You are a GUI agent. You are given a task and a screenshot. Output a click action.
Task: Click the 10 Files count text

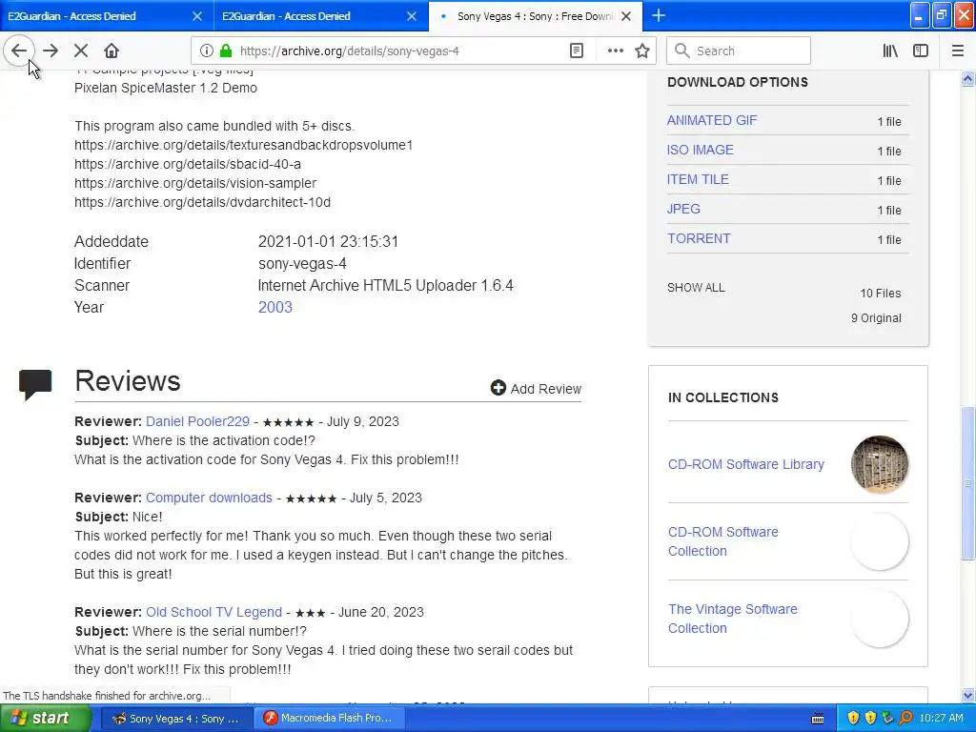click(880, 294)
